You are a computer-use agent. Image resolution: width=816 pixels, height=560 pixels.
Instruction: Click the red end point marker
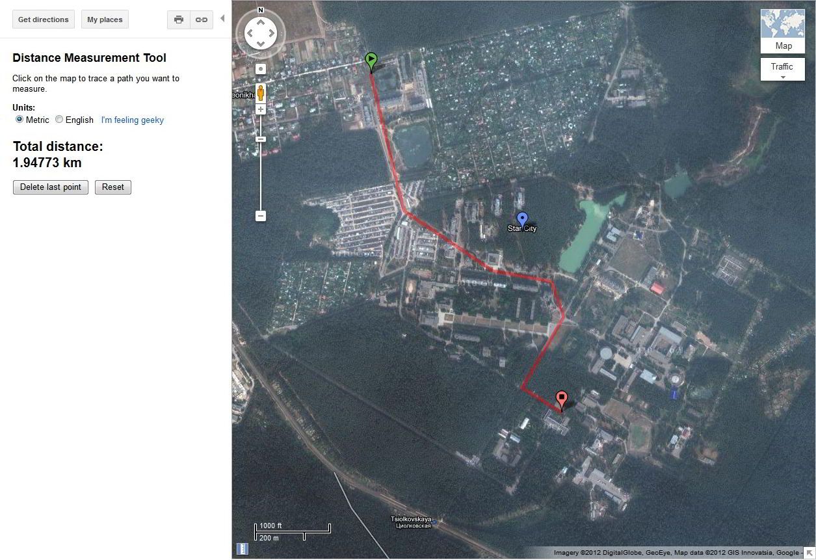562,399
